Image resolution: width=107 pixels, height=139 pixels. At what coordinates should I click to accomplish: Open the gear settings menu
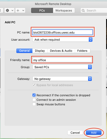click(x=8, y=10)
